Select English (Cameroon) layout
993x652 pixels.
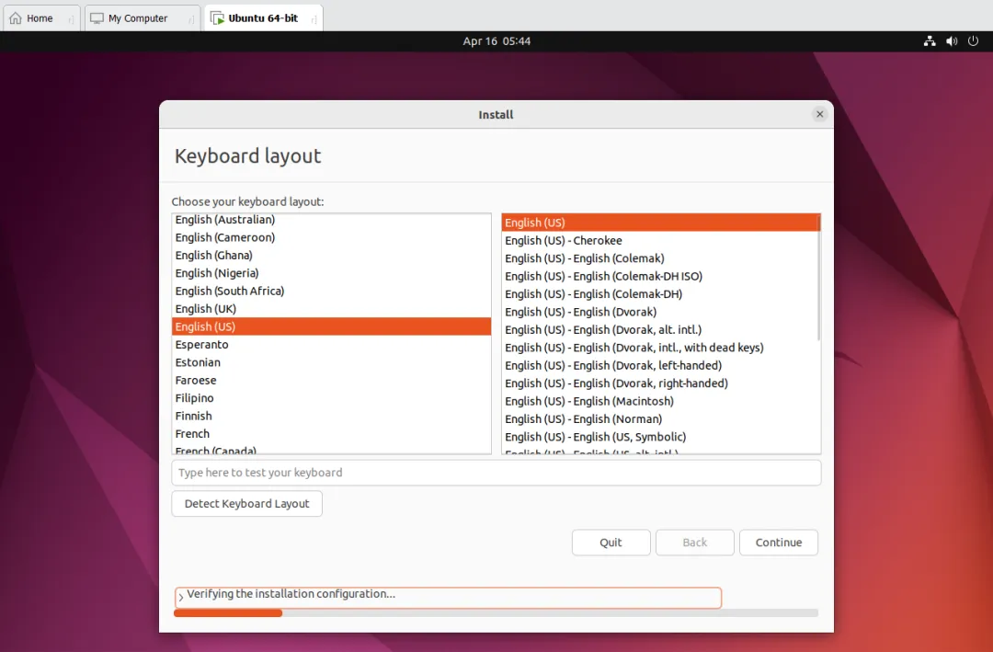[331, 237]
